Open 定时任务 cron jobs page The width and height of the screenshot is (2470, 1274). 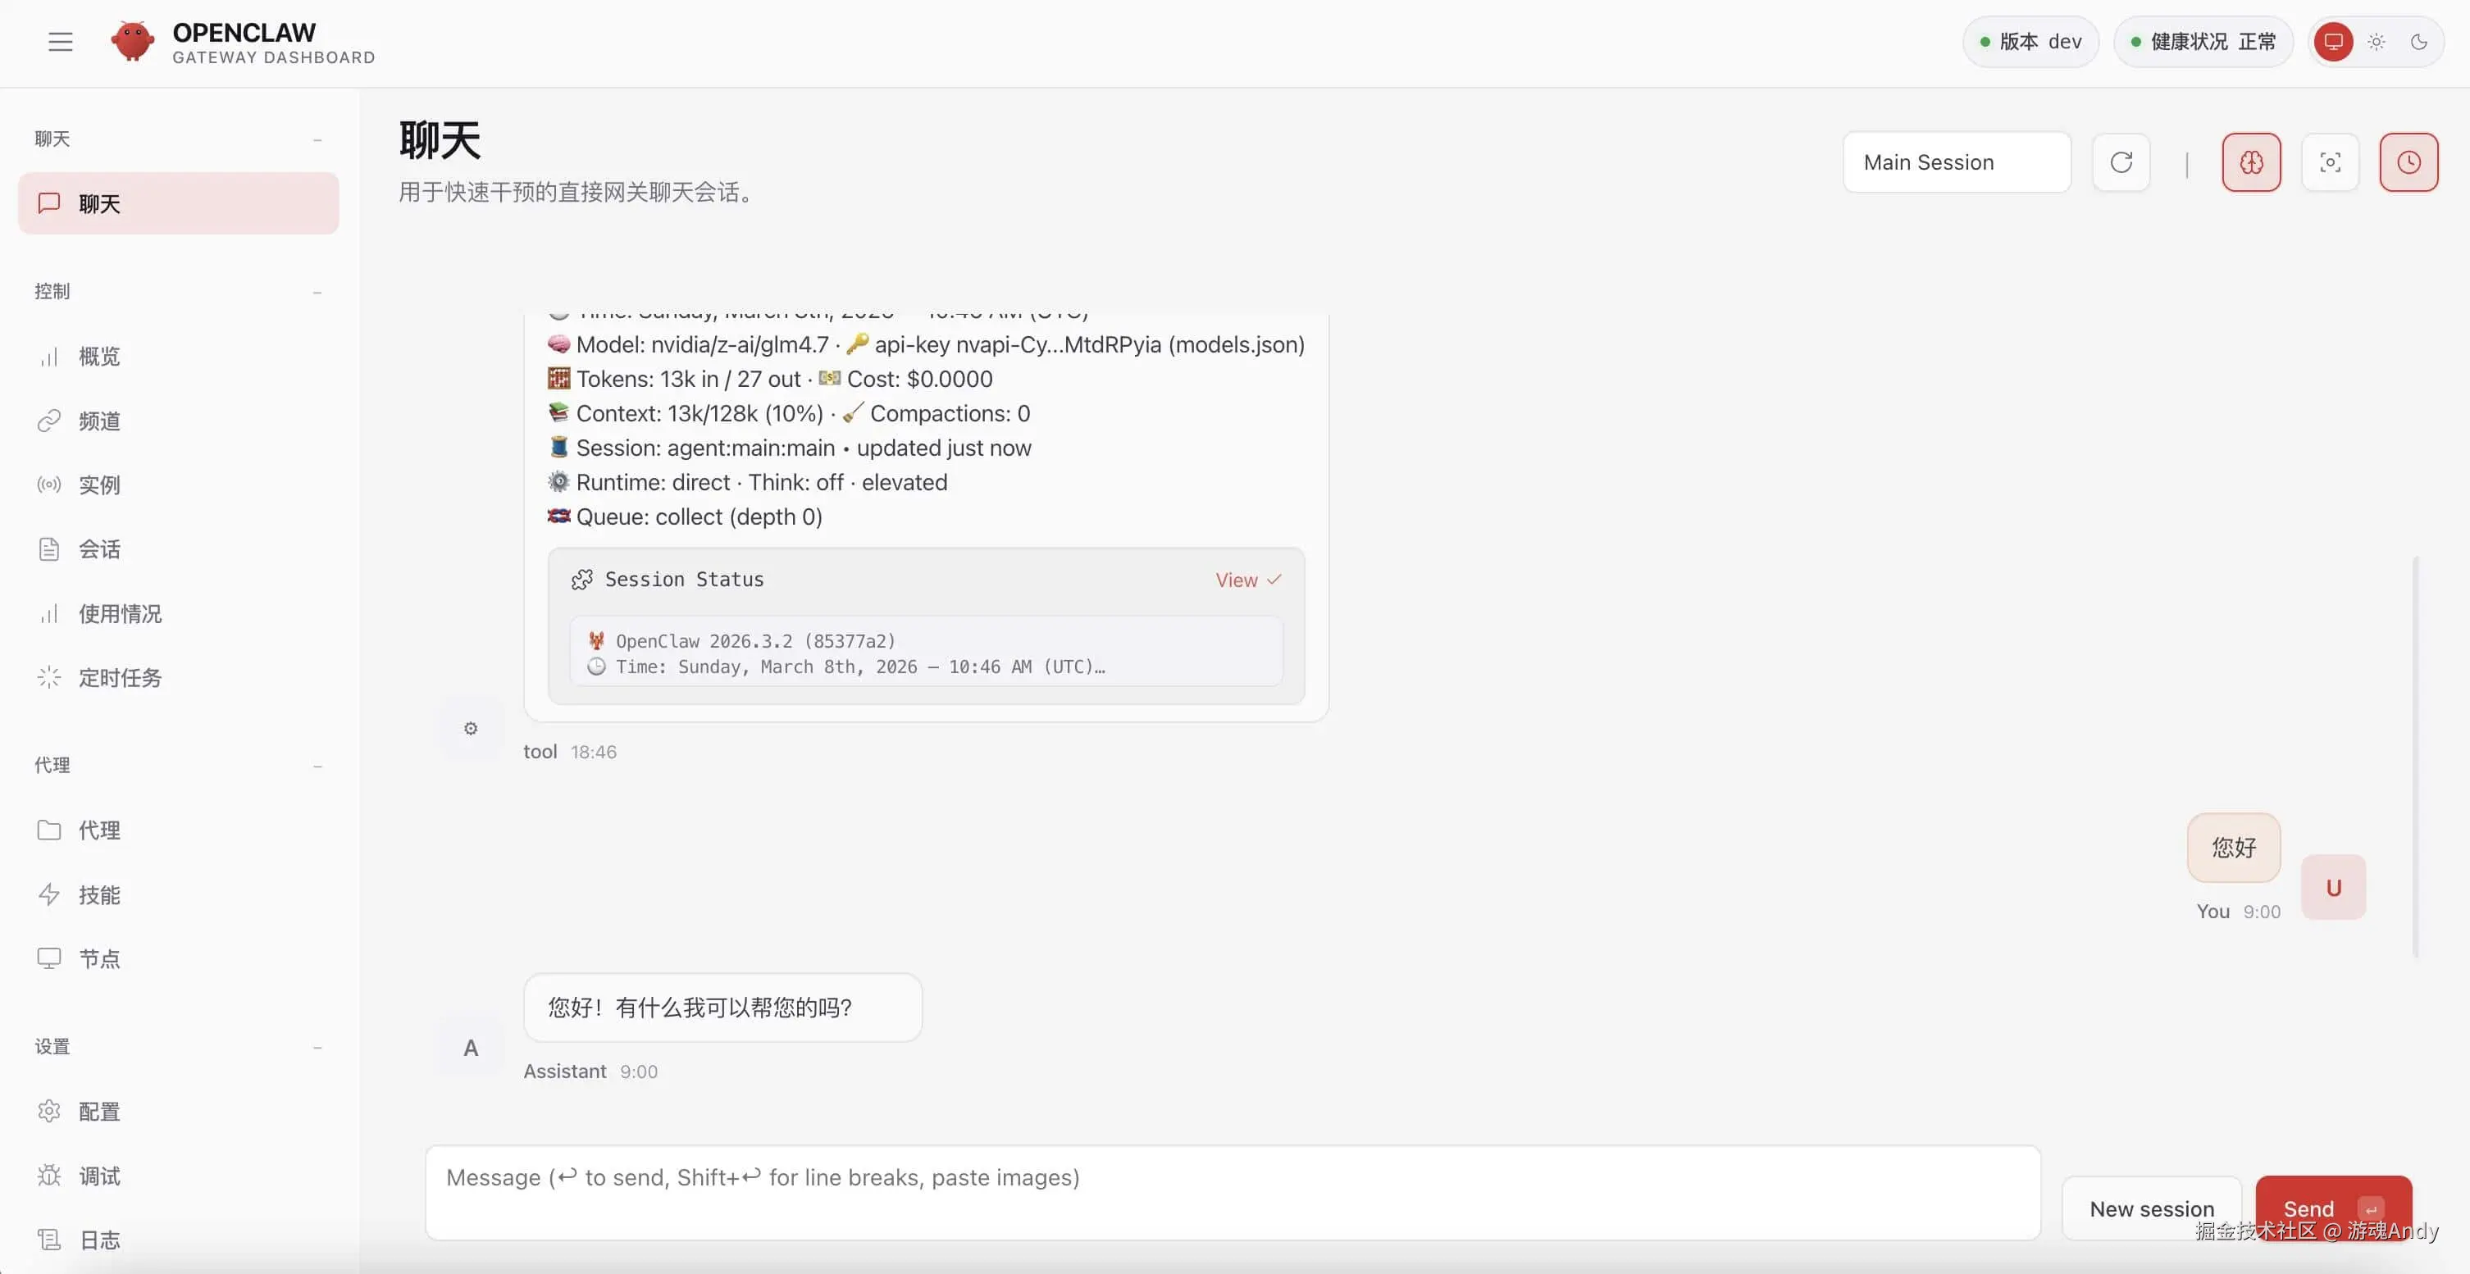click(x=120, y=678)
